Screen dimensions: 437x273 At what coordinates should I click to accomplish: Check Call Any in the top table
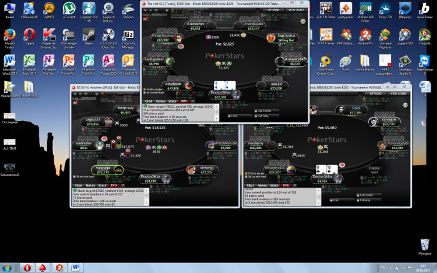coord(256,116)
